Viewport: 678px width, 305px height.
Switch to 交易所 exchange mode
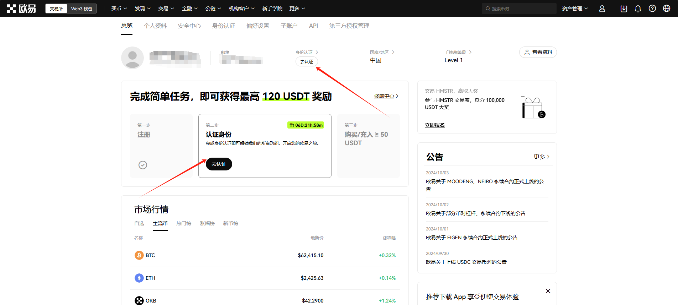point(56,9)
